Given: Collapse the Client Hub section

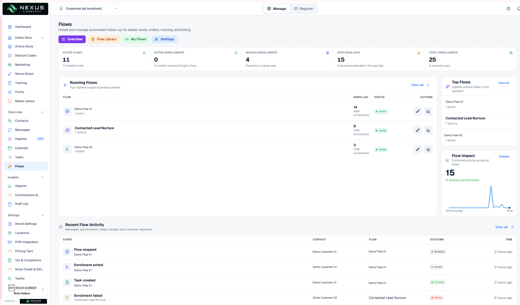Looking at the screenshot, I should (x=42, y=112).
